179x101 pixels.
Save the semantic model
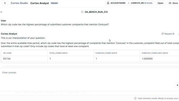tap(173, 3)
